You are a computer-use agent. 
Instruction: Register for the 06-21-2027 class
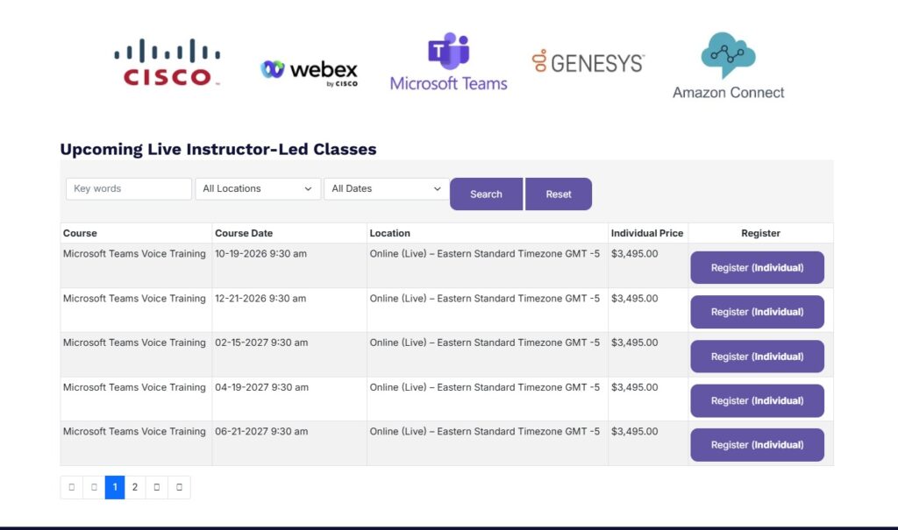(x=757, y=445)
